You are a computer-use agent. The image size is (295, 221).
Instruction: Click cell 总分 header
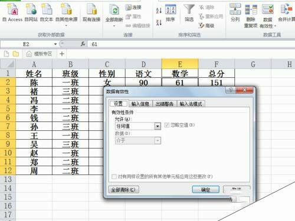[217, 74]
